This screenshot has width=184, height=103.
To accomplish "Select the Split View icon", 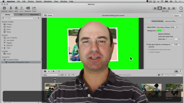I will (160, 8).
